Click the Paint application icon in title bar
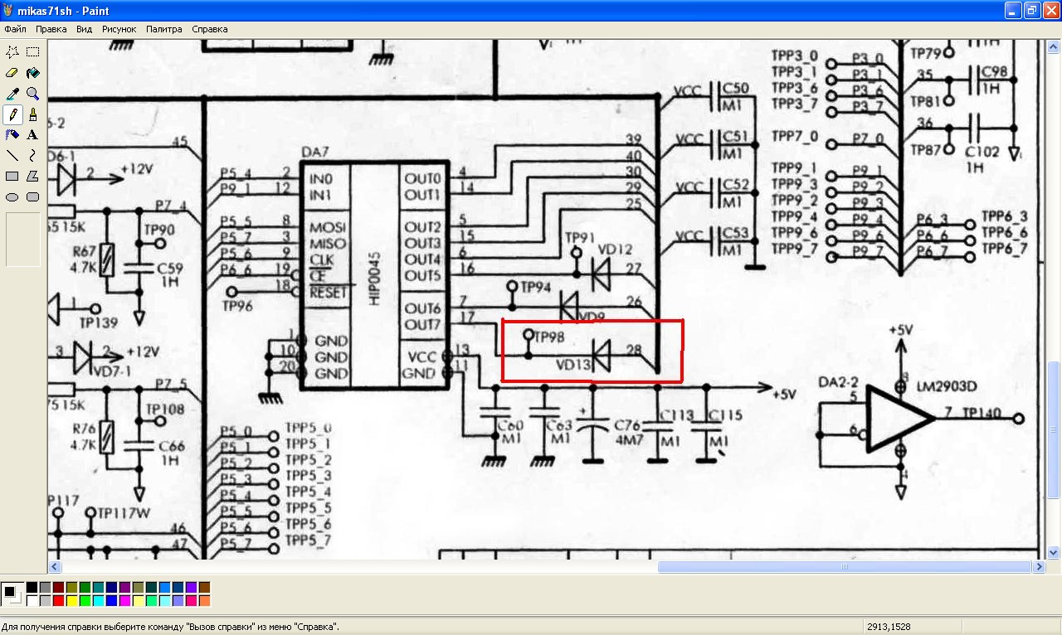 click(9, 11)
